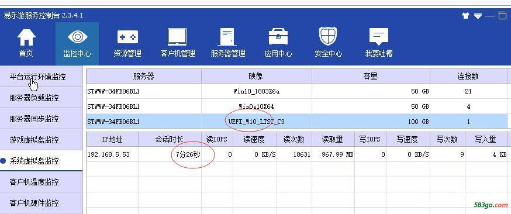This screenshot has height=214, width=511.
Task: Minimize the console window
Action: click(490, 16)
